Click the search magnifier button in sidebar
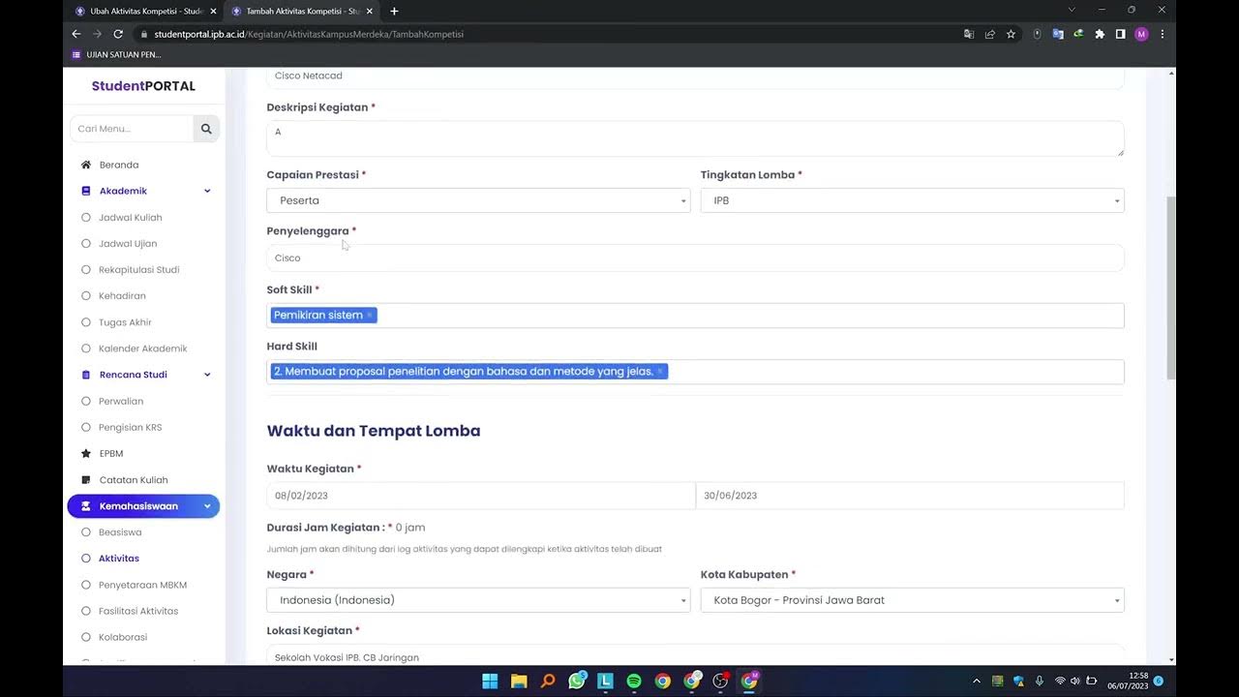 (x=206, y=129)
